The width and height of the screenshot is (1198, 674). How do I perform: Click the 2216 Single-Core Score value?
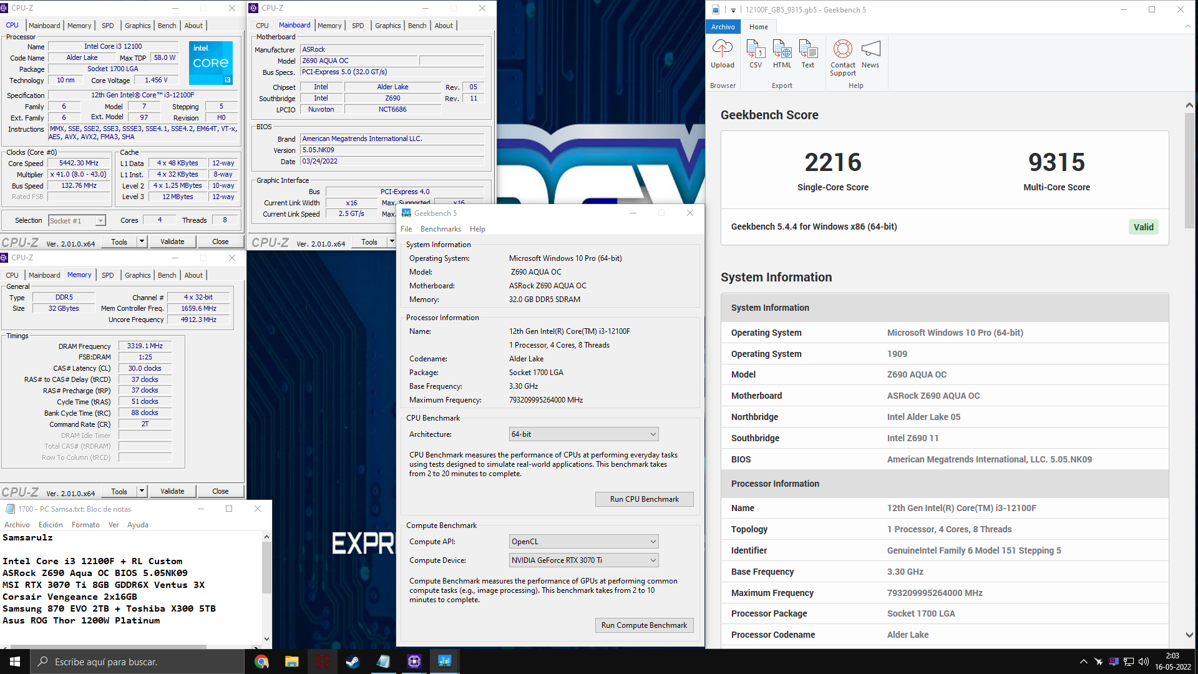tap(832, 162)
